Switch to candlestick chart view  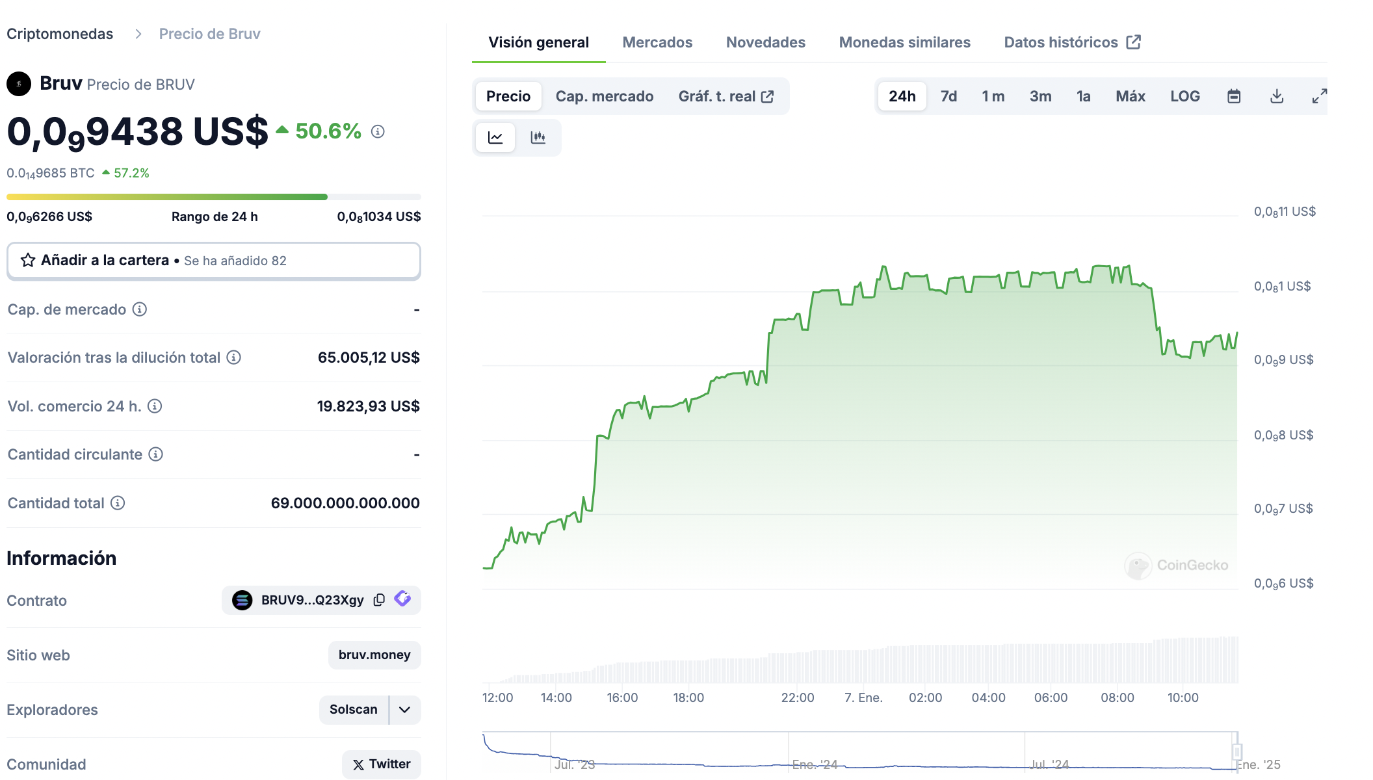pos(538,138)
